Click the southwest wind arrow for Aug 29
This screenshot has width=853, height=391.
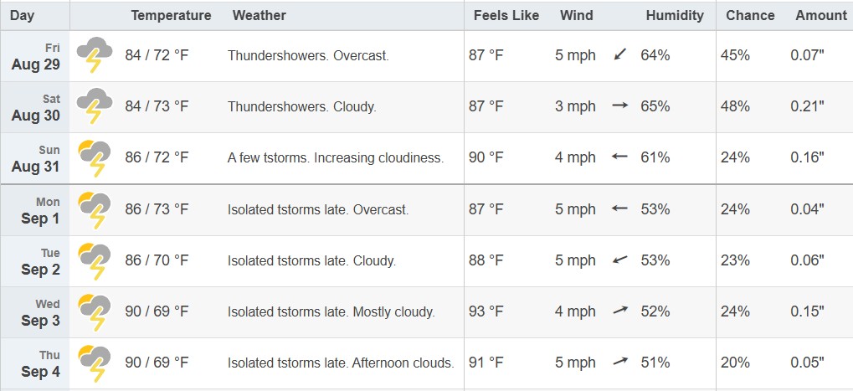[620, 54]
